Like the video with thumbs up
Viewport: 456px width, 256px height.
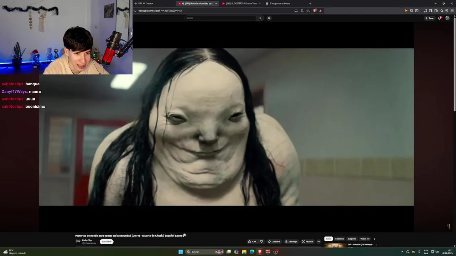pyautogui.click(x=252, y=241)
